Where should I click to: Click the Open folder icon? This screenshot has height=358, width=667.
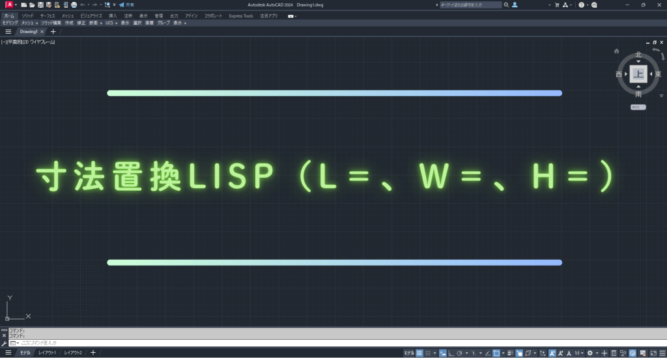point(31,5)
